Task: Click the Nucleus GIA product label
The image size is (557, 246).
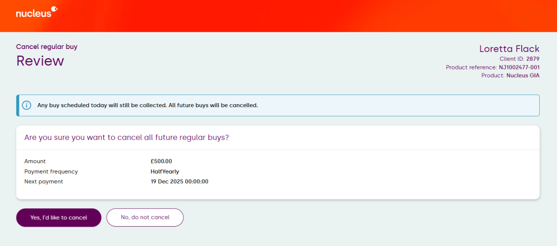Action: coord(522,76)
